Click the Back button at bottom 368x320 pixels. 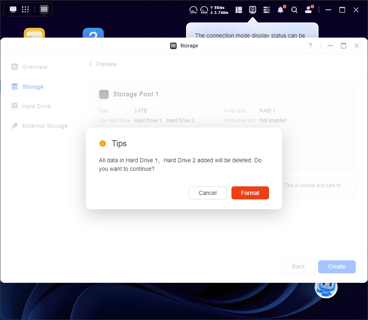click(x=298, y=266)
